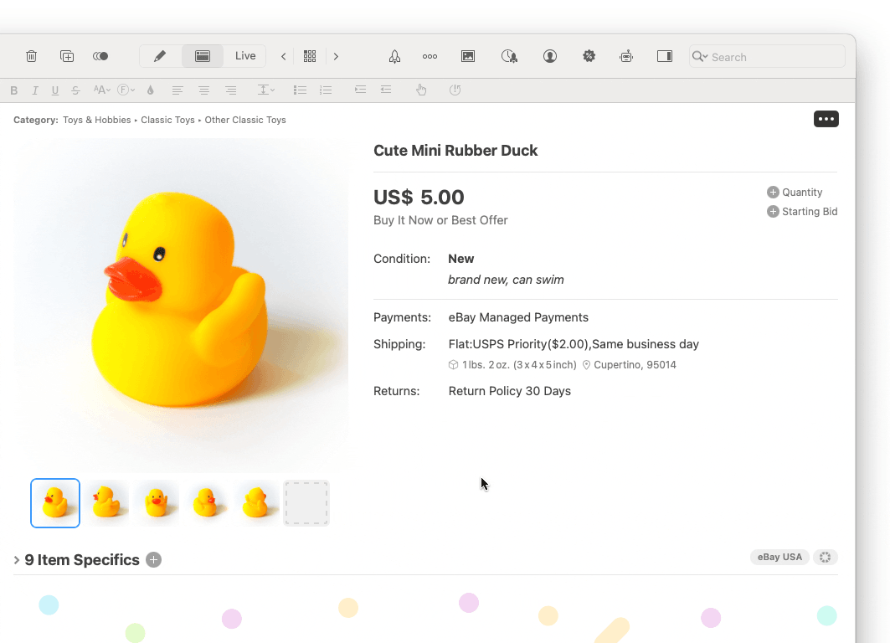Click the empty photo placeholder slot

click(306, 503)
